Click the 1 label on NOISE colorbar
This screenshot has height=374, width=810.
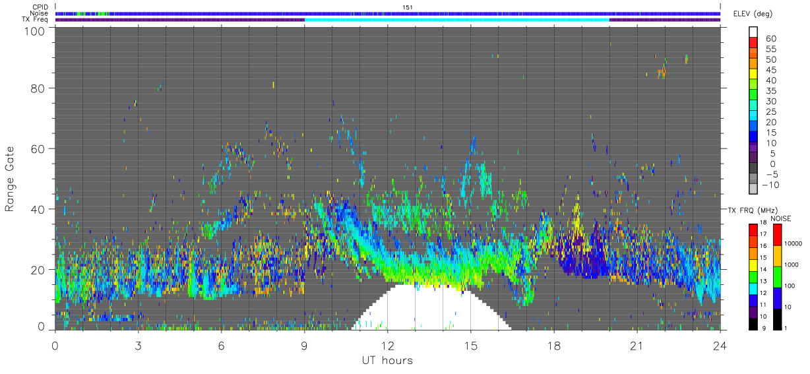coord(787,327)
